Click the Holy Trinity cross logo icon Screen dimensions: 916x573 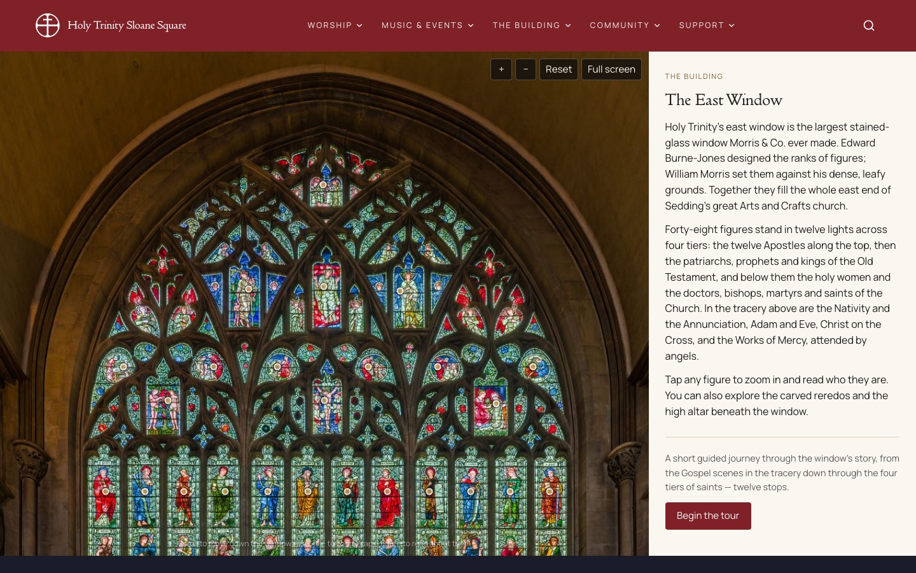(x=48, y=25)
